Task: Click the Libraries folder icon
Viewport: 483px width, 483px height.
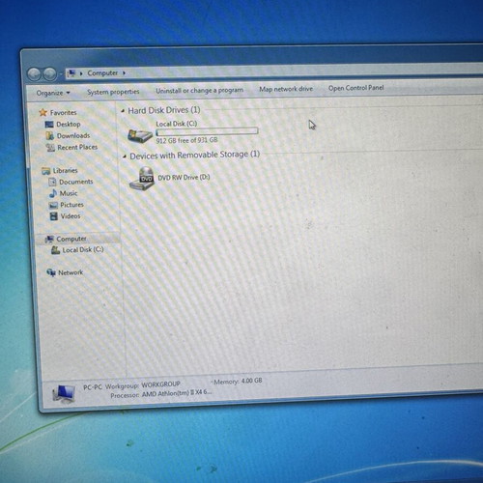Action: (46, 171)
